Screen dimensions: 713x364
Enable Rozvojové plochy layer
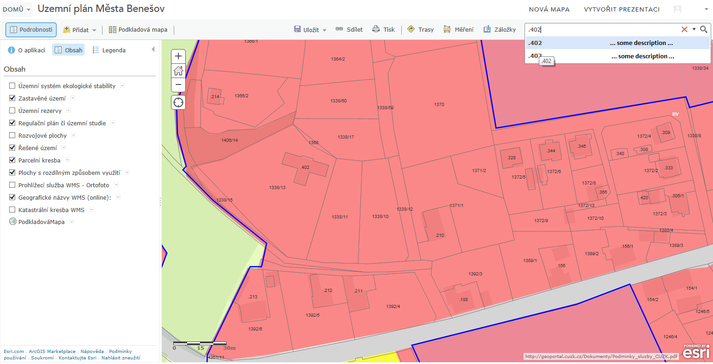click(x=12, y=135)
